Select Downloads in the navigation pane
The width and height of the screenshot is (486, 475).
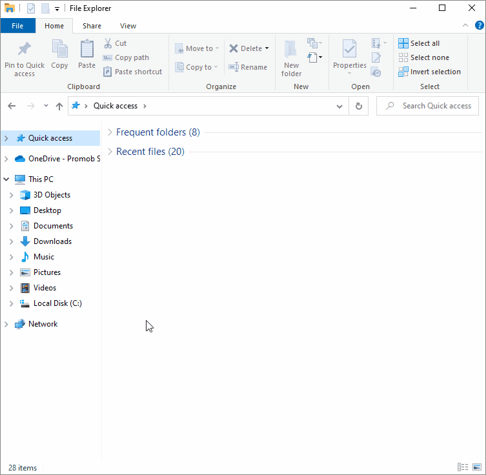[52, 241]
